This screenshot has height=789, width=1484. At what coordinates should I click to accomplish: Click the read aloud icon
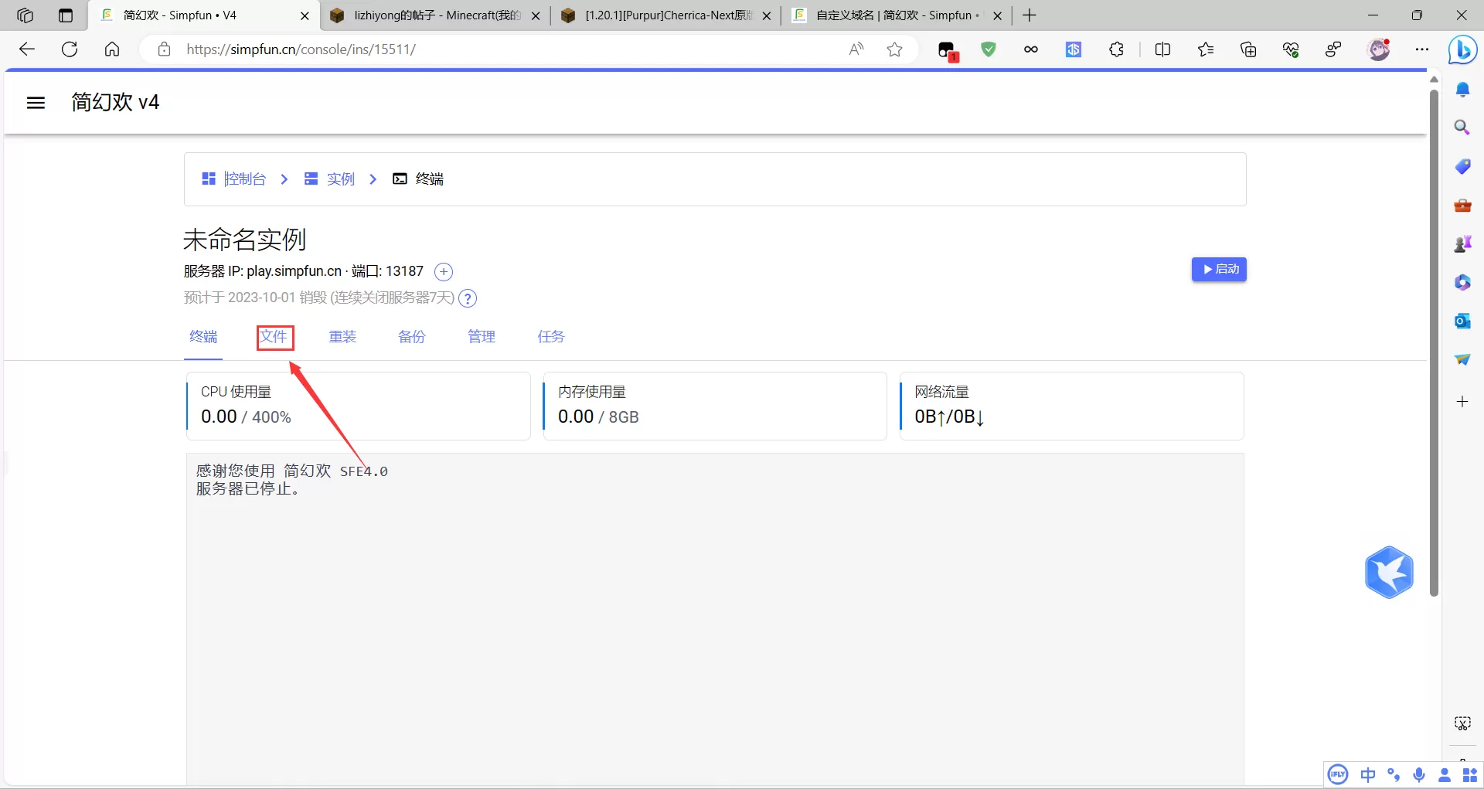coord(856,49)
